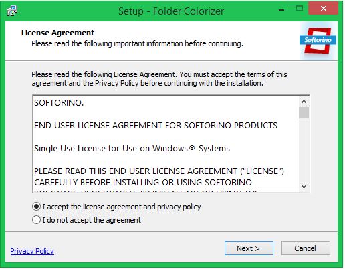Click the "SOFTORINO." line in license text
The width and height of the screenshot is (345, 269).
click(x=59, y=103)
